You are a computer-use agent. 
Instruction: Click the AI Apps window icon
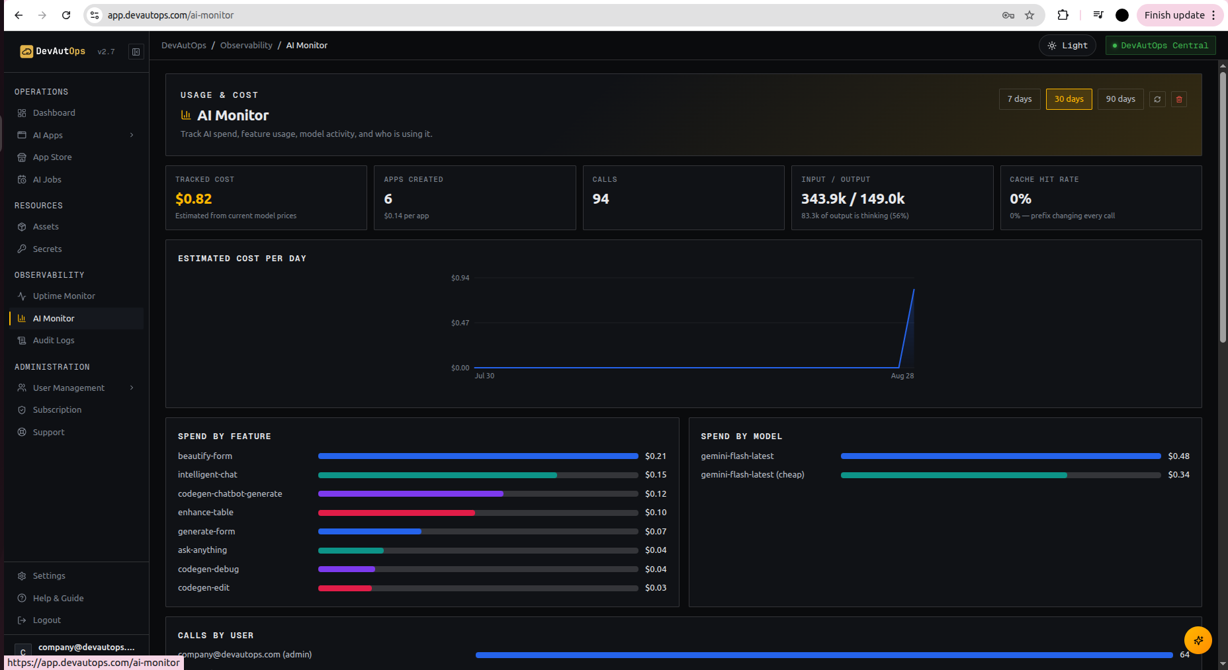[22, 135]
